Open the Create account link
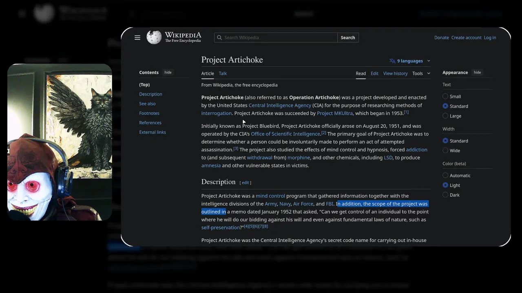Screen dimensions: 522x293 click(466, 37)
